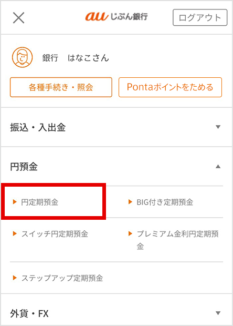Screen dimensions: 233x326
Task: Select スイッチ円定期預金 link
Action: coord(55,234)
